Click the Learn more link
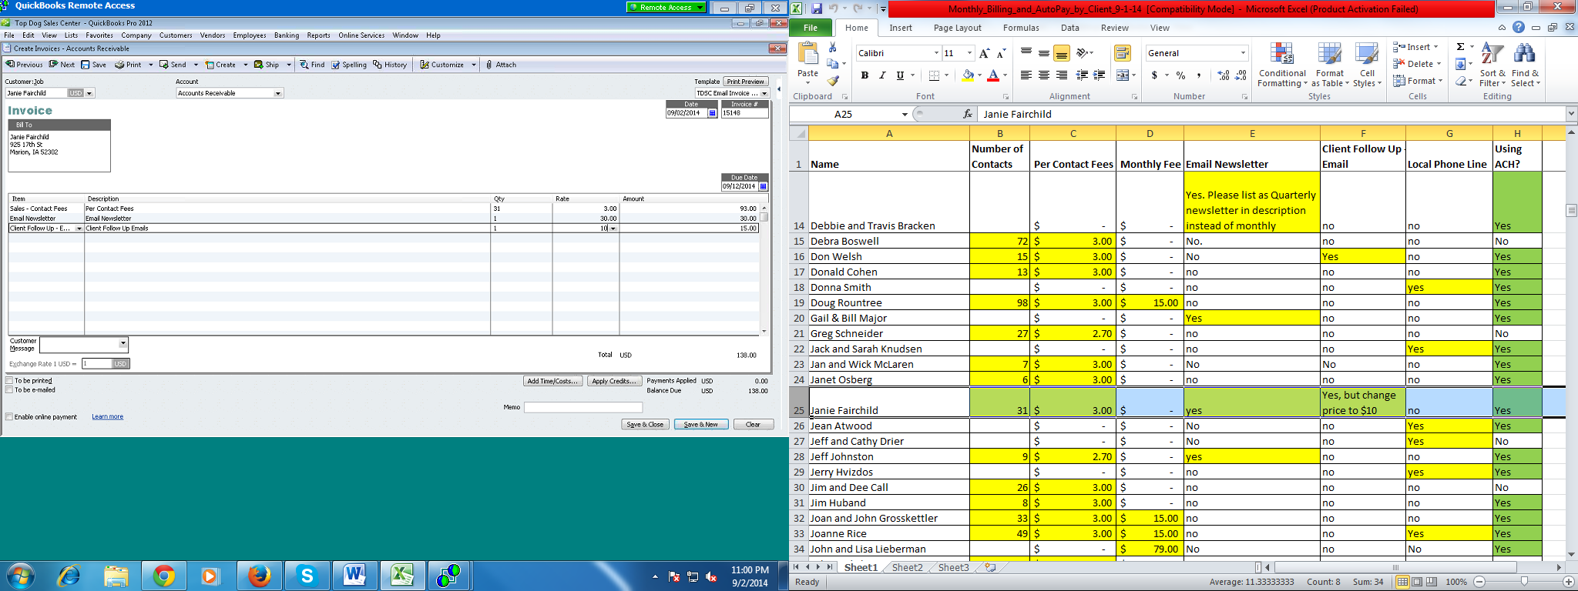This screenshot has width=1578, height=591. (107, 417)
